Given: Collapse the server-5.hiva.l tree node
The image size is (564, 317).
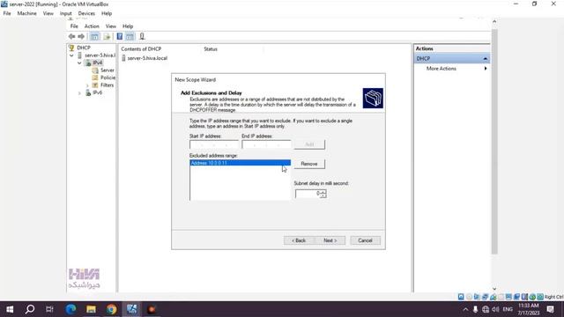Looking at the screenshot, I should (x=71, y=55).
